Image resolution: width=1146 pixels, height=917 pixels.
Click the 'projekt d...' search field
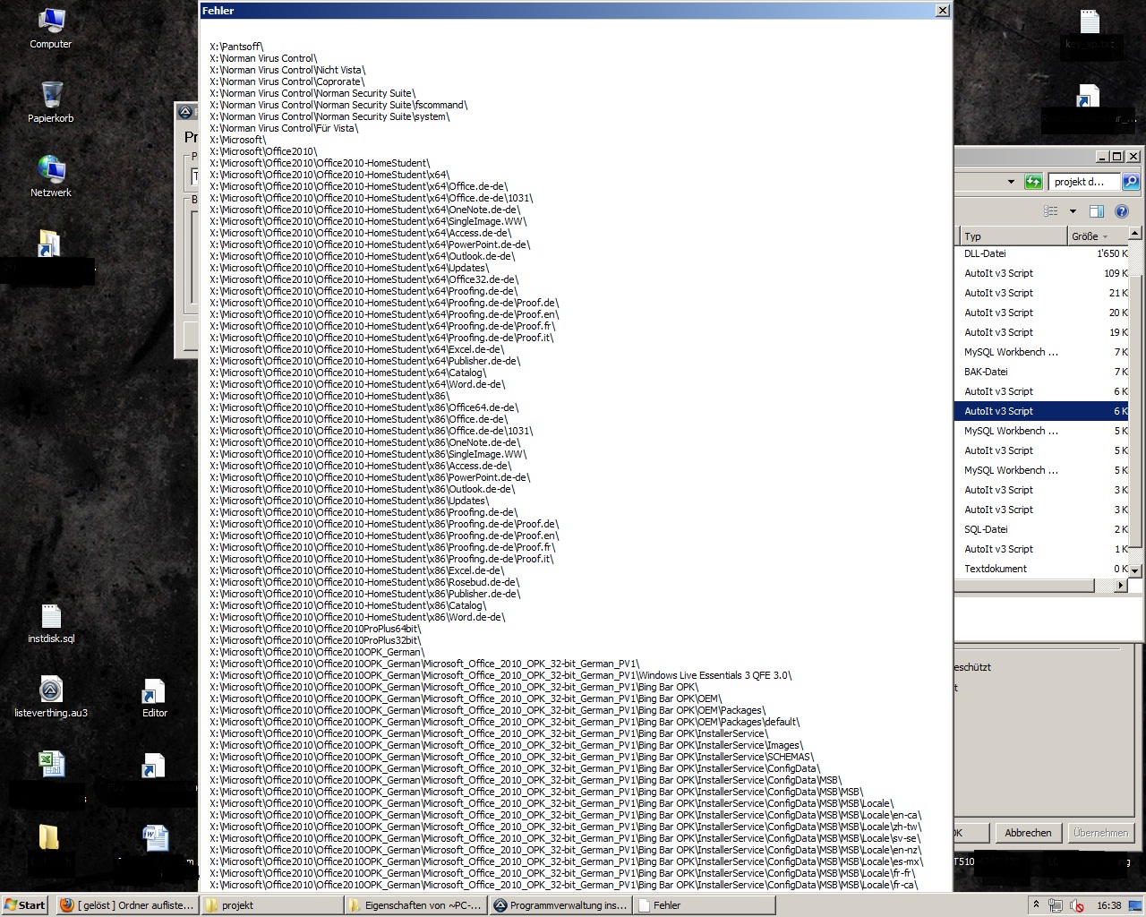pos(1082,182)
